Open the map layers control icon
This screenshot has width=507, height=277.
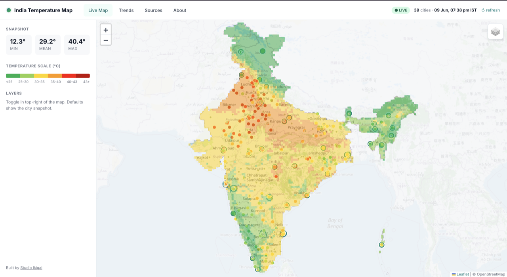pos(496,32)
